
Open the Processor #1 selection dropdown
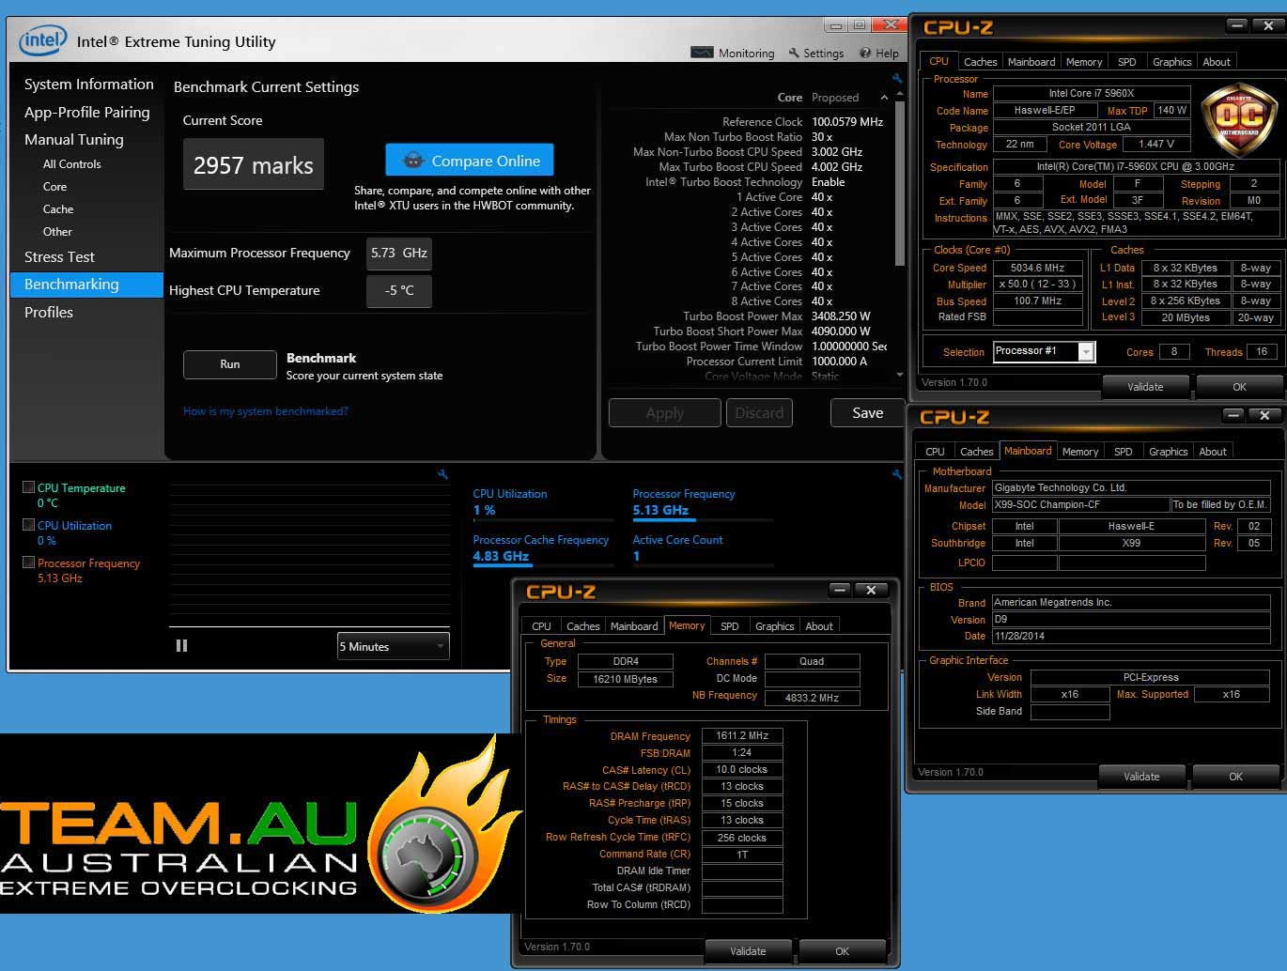point(1044,351)
